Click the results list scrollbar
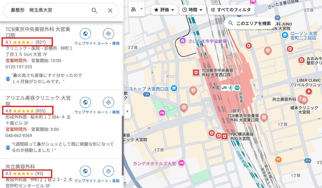Screen dimensions: 322x188 click(x=123, y=145)
